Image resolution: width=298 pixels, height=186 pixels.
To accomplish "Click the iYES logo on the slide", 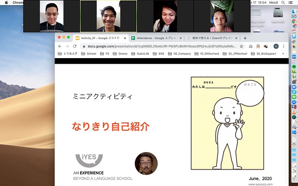I will (89, 160).
